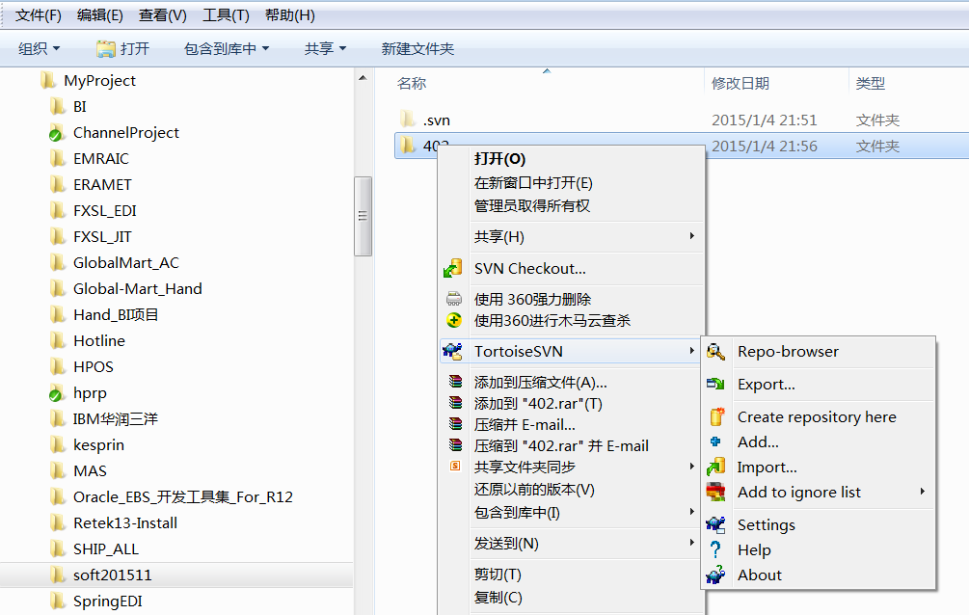The height and width of the screenshot is (615, 969).
Task: Expand the 共享文件夹同步 submenu arrow
Action: [691, 466]
